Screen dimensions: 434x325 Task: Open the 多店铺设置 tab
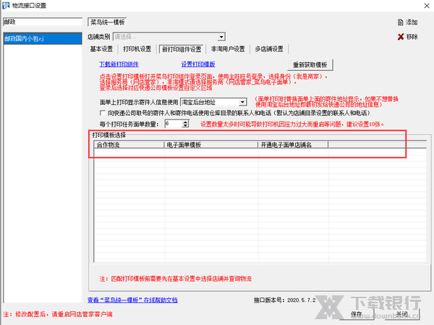(x=269, y=49)
